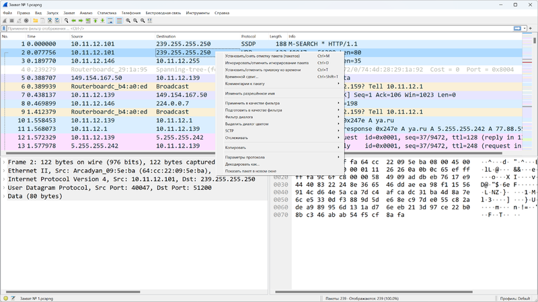Select Временной сдвиг... context menu entry
Image resolution: width=538 pixels, height=302 pixels.
coord(280,77)
